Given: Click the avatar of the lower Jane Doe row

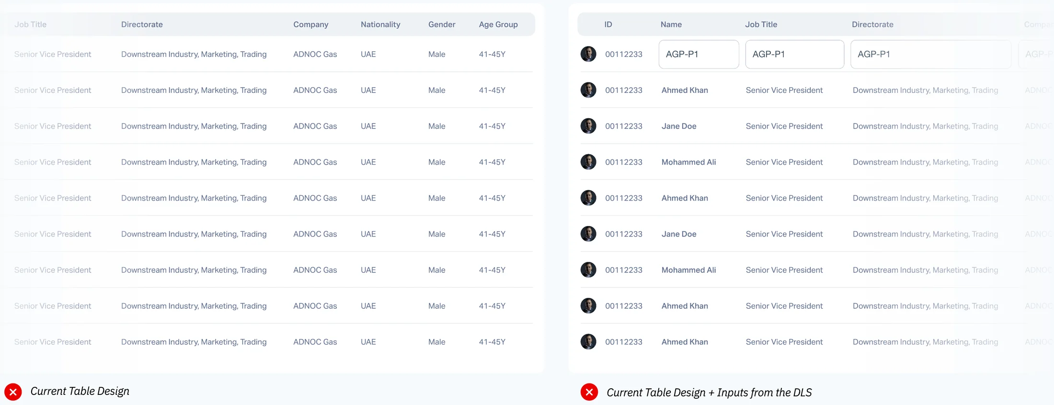Looking at the screenshot, I should pyautogui.click(x=588, y=234).
